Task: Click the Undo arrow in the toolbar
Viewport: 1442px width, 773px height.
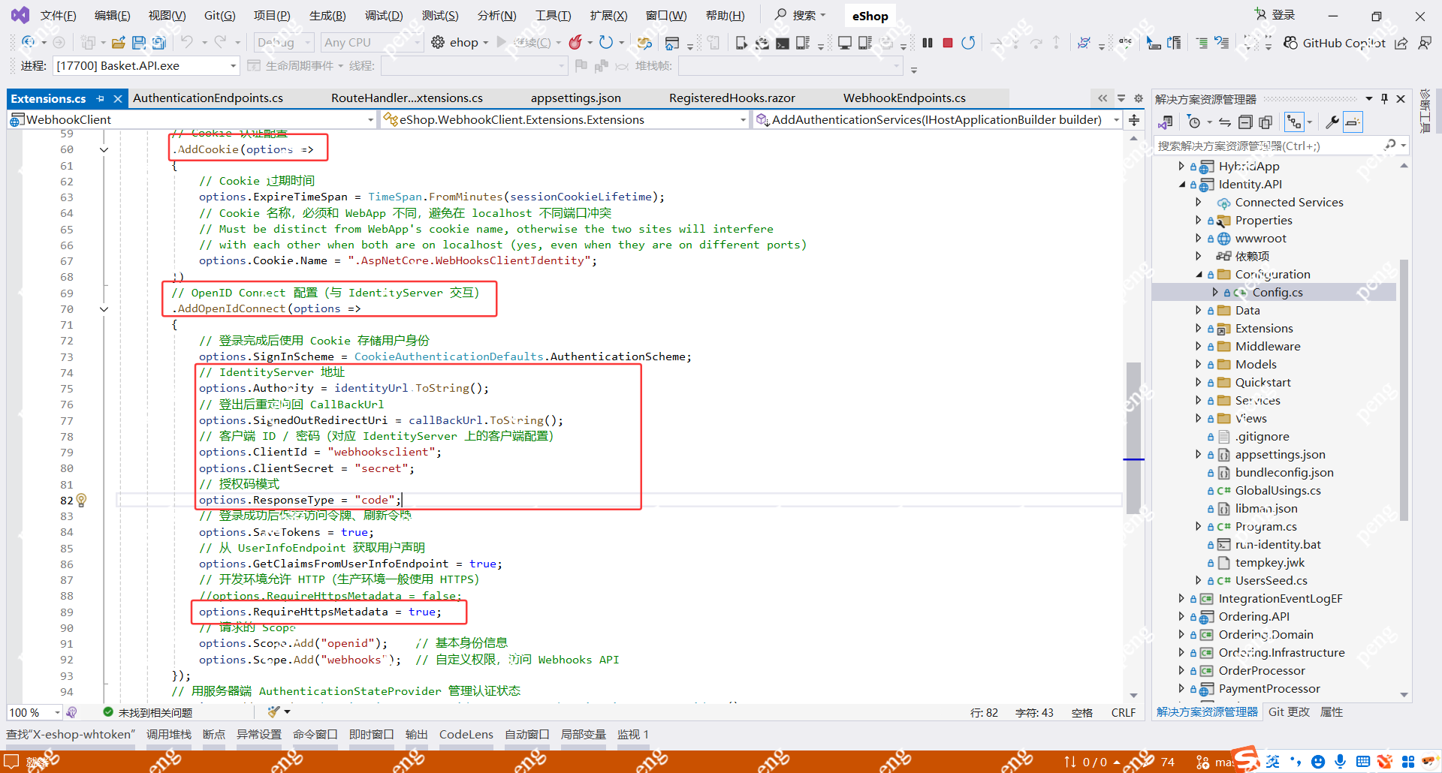Action: 187,43
